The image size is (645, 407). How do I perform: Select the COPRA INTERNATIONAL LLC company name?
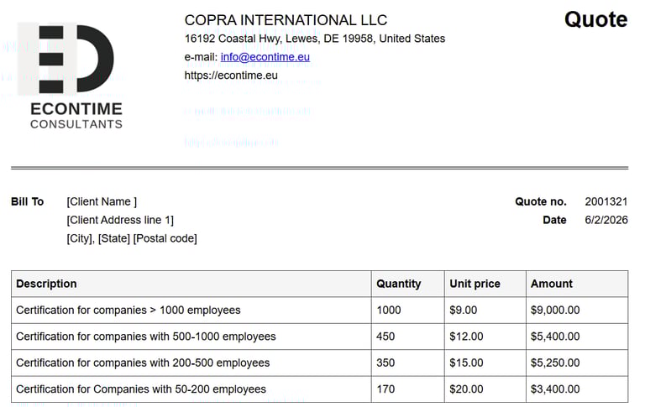(286, 20)
